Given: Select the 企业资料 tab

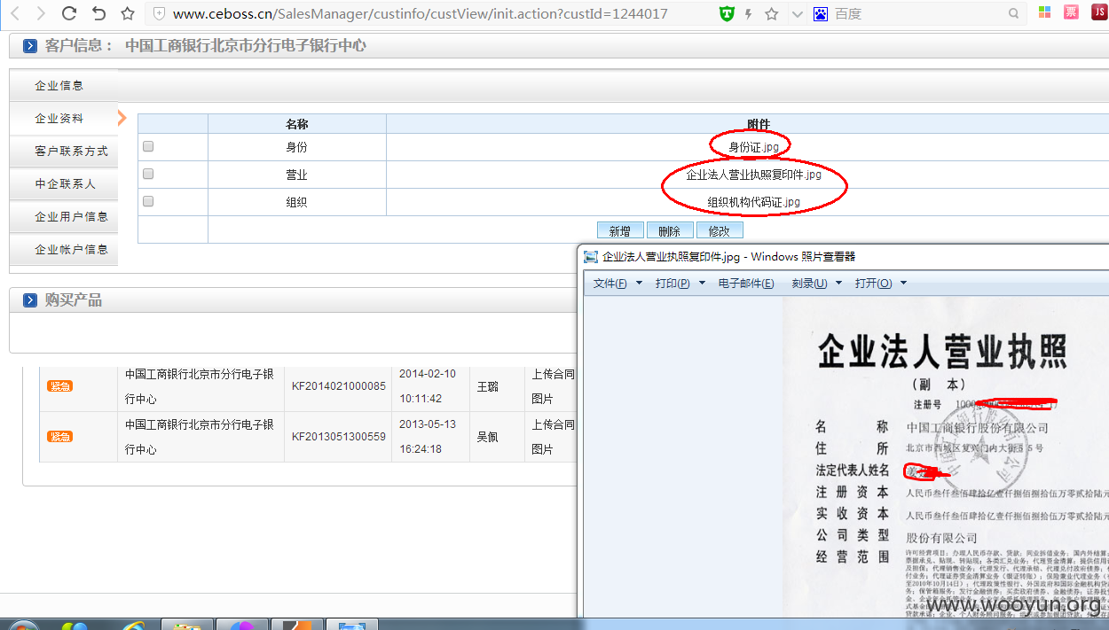Looking at the screenshot, I should pyautogui.click(x=63, y=119).
